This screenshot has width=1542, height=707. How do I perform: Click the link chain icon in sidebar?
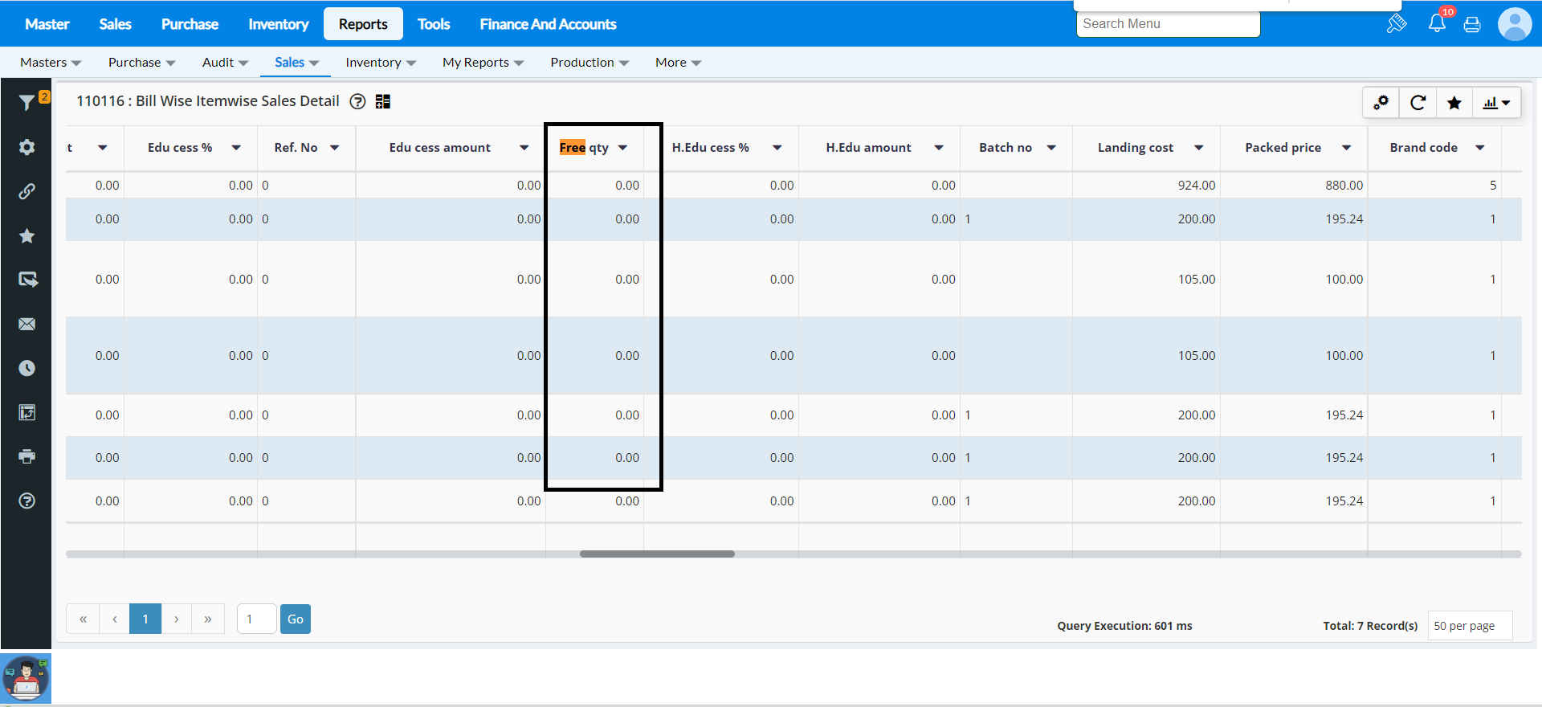(x=27, y=191)
